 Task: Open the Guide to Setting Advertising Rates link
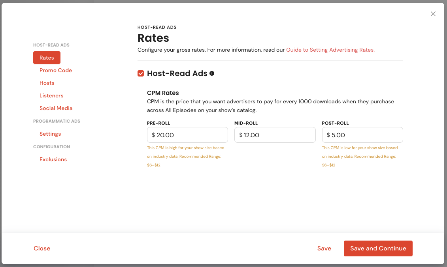330,50
